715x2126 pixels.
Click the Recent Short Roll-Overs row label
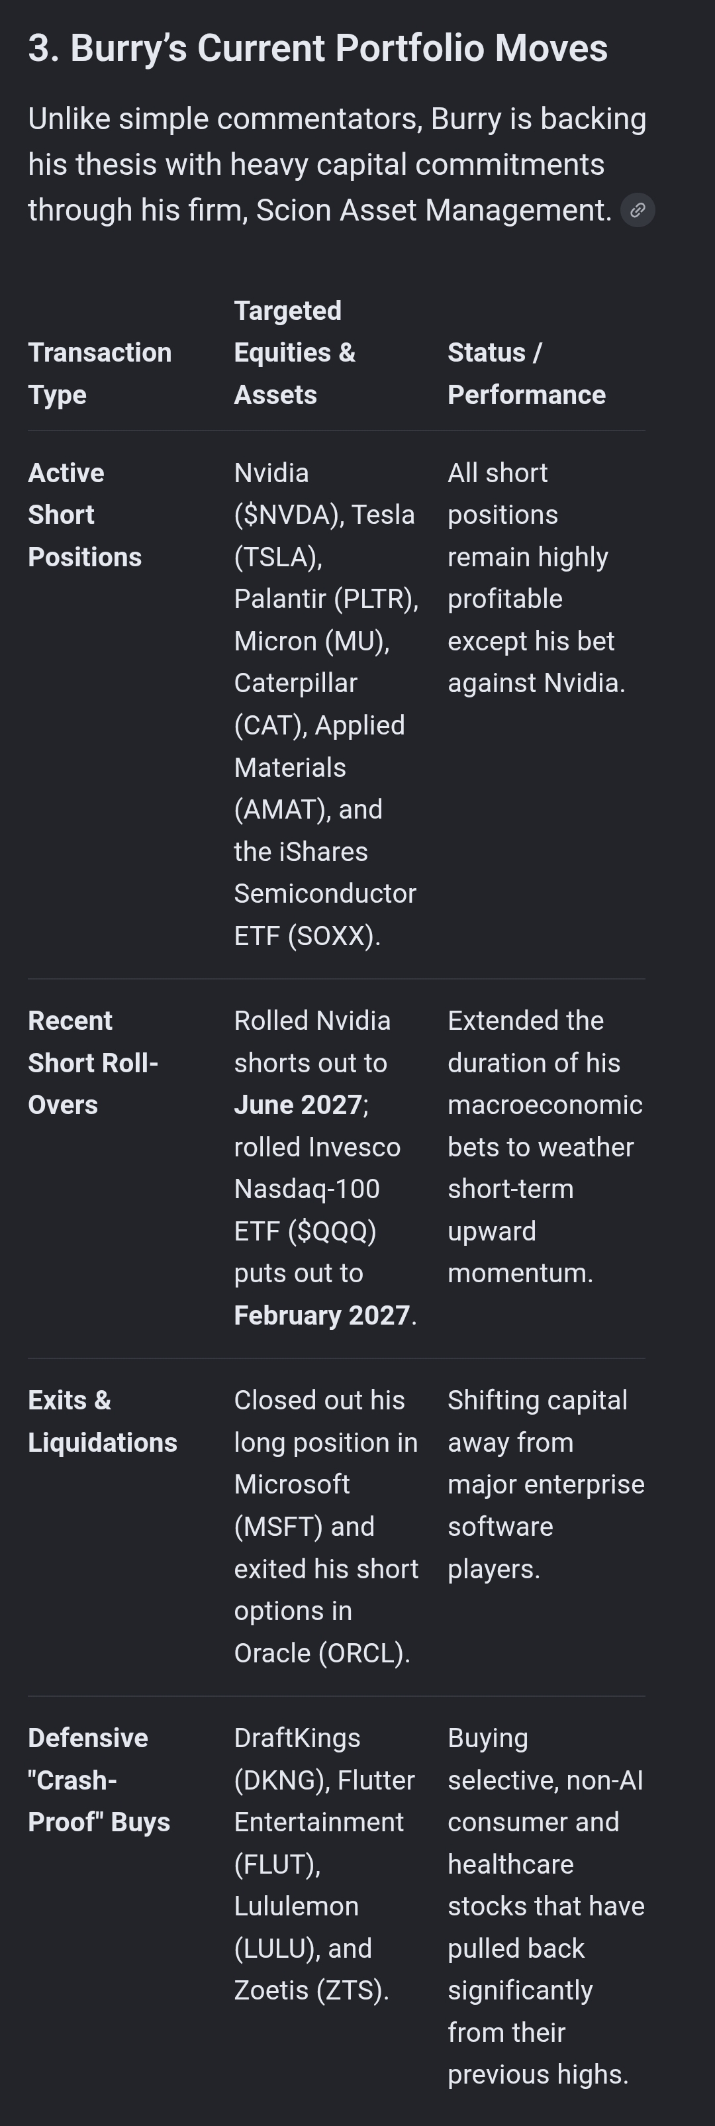coord(93,1062)
